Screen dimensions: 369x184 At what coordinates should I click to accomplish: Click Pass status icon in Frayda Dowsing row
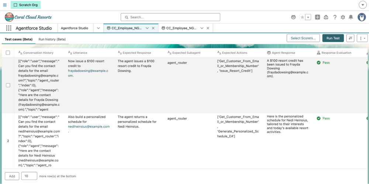(319, 63)
